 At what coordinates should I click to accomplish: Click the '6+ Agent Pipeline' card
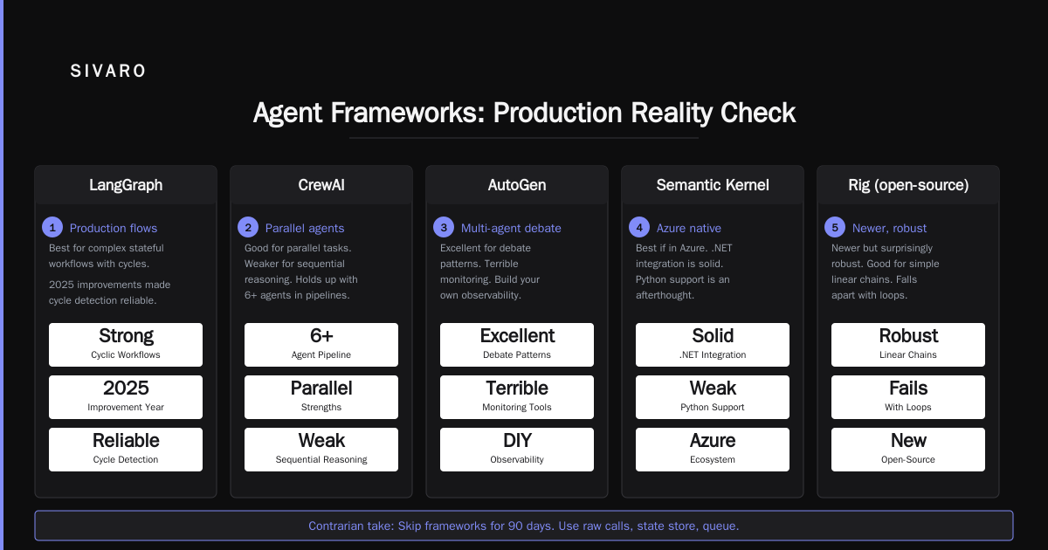[x=321, y=345]
